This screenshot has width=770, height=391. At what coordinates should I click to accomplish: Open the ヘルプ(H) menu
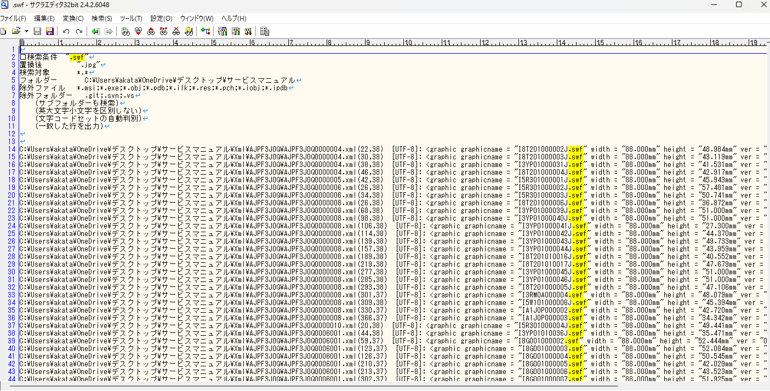(x=234, y=19)
